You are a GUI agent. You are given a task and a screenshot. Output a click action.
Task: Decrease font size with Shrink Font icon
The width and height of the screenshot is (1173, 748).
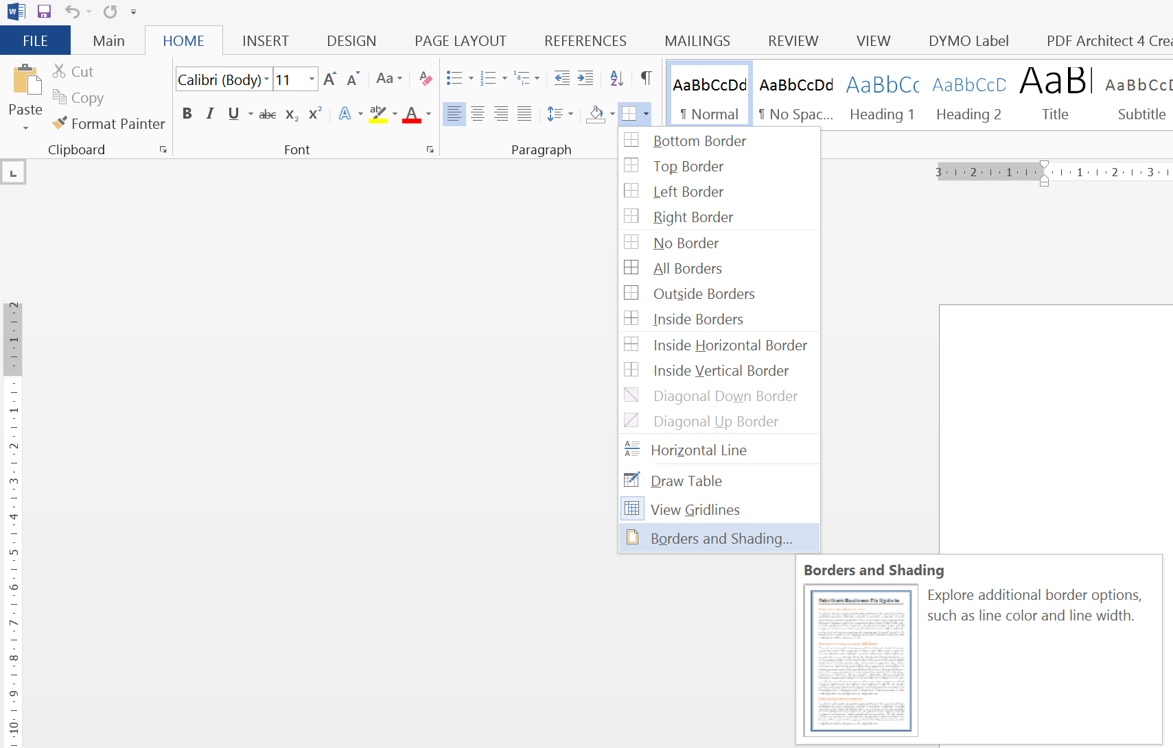(x=353, y=79)
